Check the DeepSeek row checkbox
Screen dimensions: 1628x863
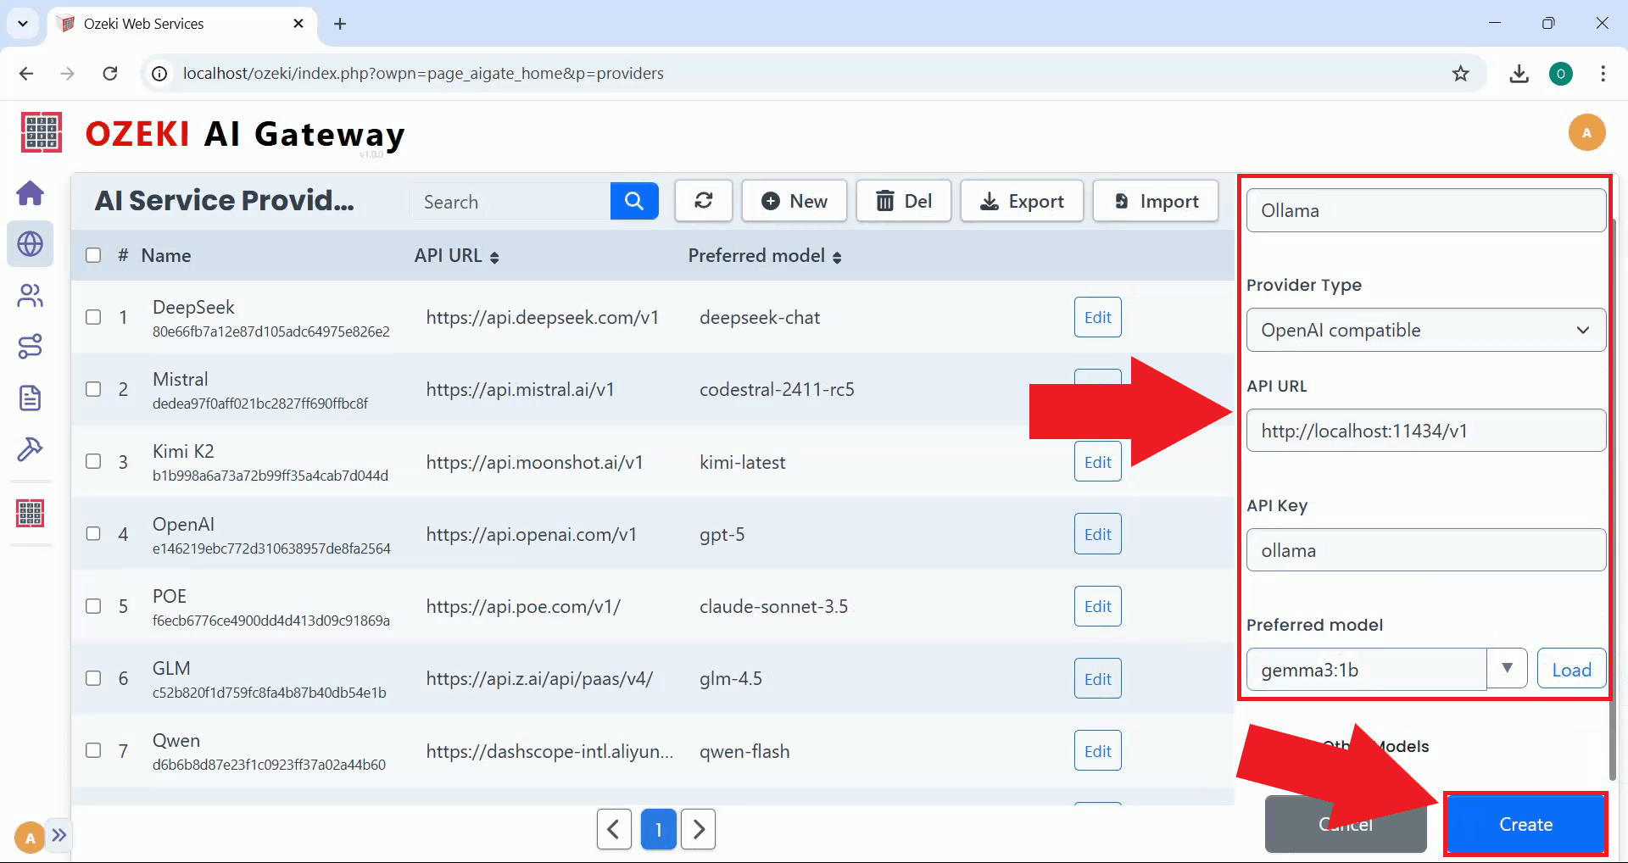tap(93, 317)
